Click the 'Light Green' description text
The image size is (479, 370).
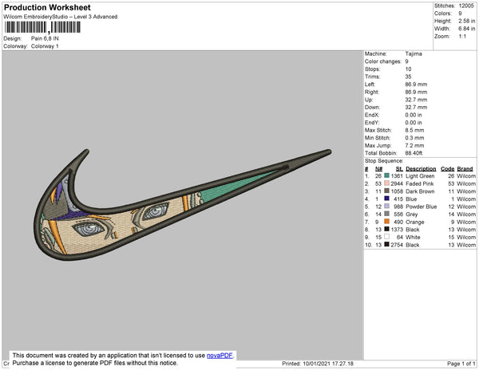pos(420,176)
